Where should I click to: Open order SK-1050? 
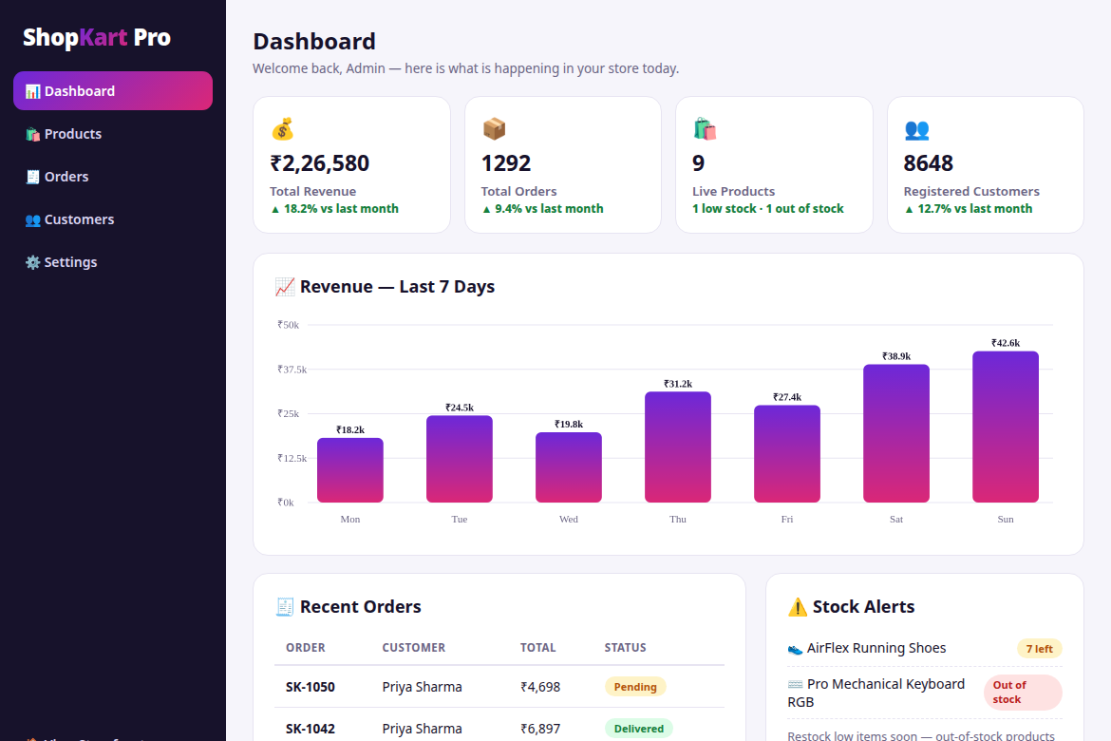pos(311,687)
